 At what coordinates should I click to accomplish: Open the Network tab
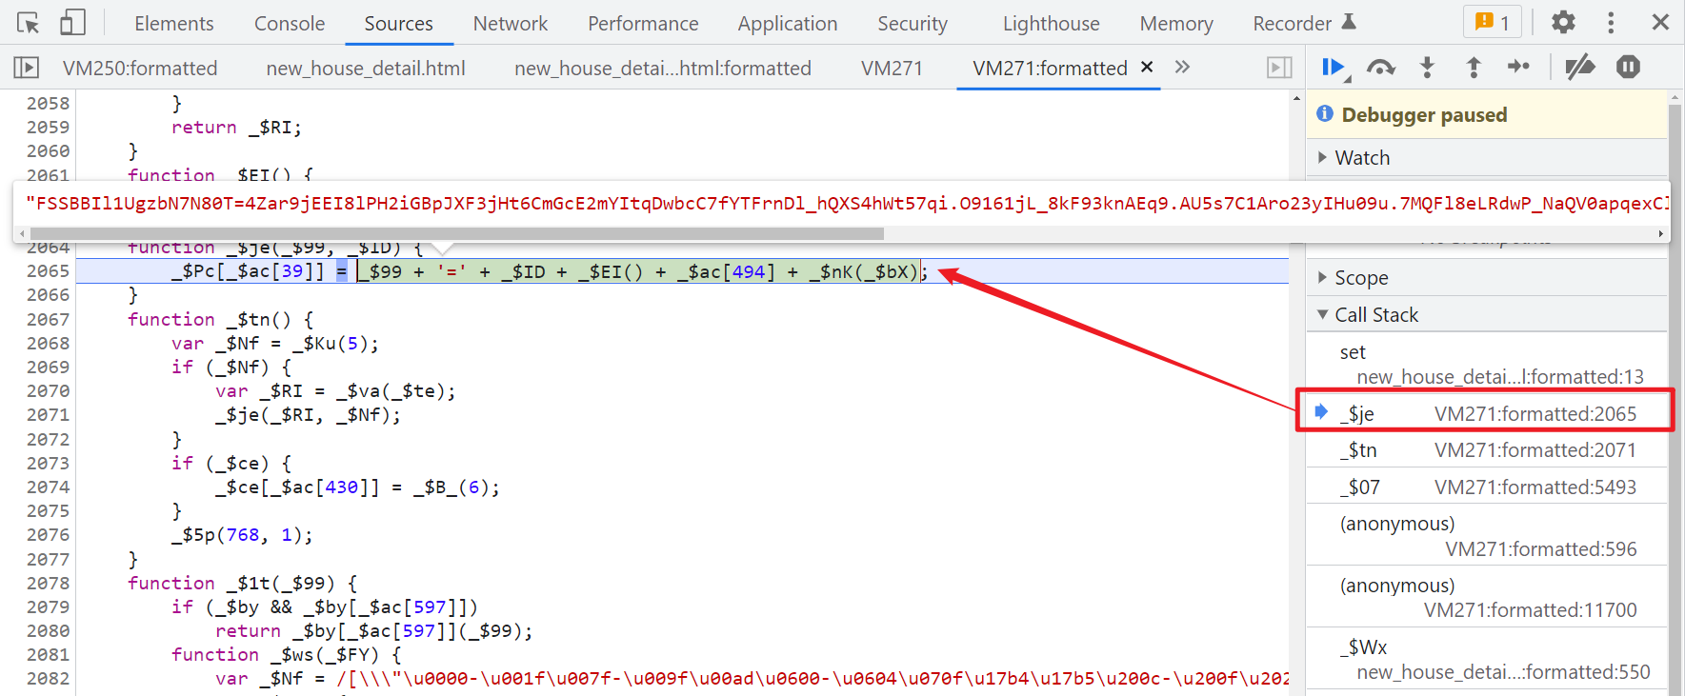tap(511, 23)
